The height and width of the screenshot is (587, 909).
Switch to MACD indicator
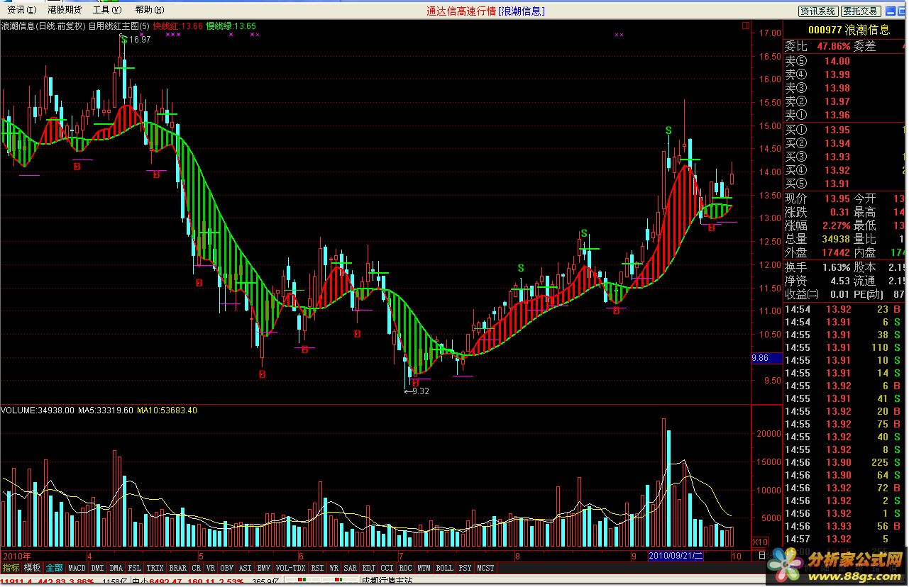[77, 568]
